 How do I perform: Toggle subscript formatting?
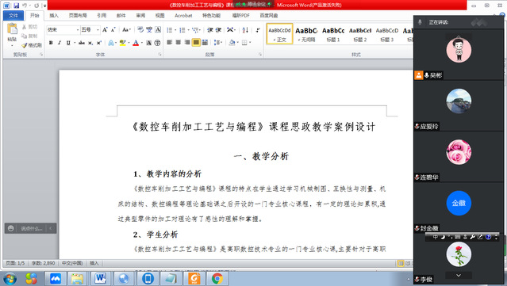pos(90,43)
